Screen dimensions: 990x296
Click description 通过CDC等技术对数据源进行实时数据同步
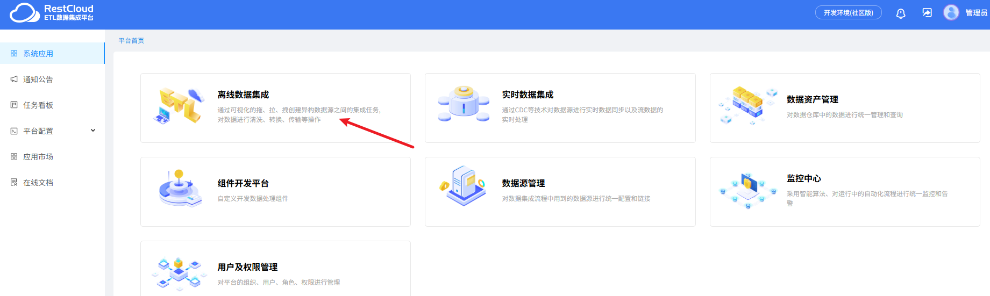coord(582,114)
